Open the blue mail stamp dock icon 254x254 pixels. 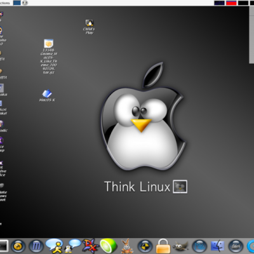point(199,246)
